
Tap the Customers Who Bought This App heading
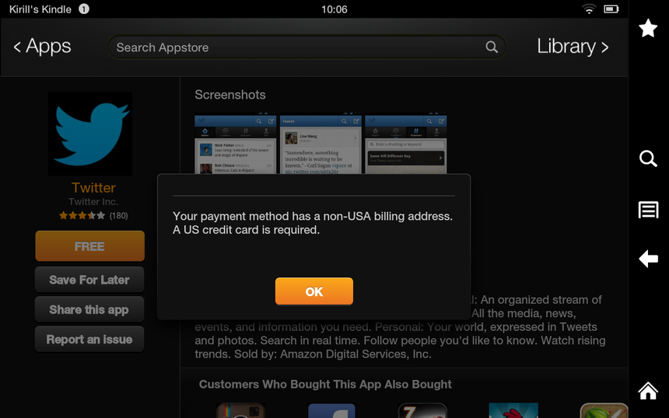pos(325,385)
